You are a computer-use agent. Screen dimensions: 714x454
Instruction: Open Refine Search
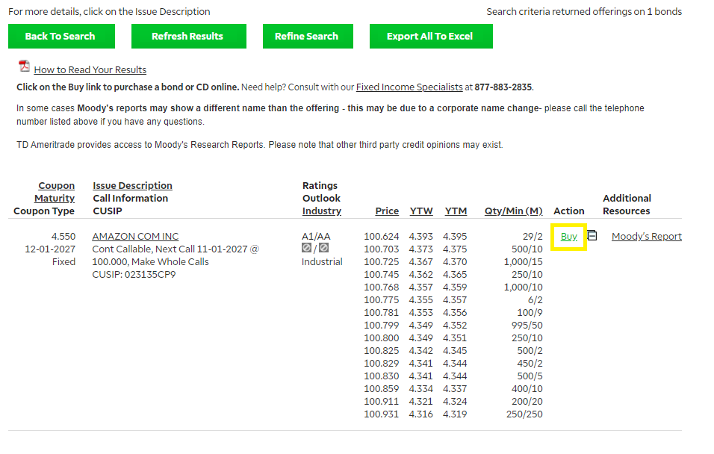pos(308,36)
